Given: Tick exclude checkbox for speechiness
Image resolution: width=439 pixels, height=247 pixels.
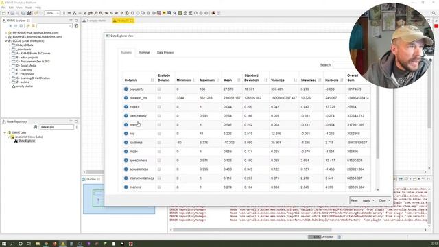Looking at the screenshot, I should tap(159, 161).
